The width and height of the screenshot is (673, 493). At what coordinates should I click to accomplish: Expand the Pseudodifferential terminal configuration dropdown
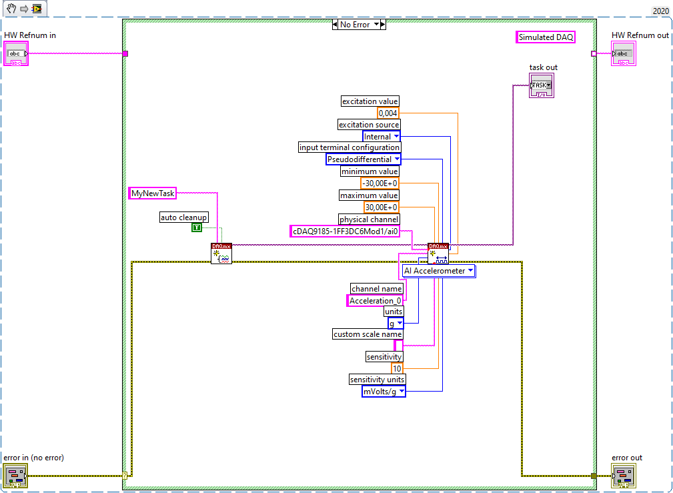(363, 159)
